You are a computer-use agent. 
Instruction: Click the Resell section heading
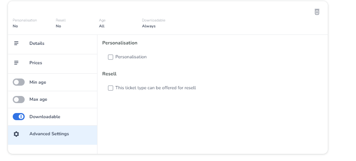click(x=109, y=74)
